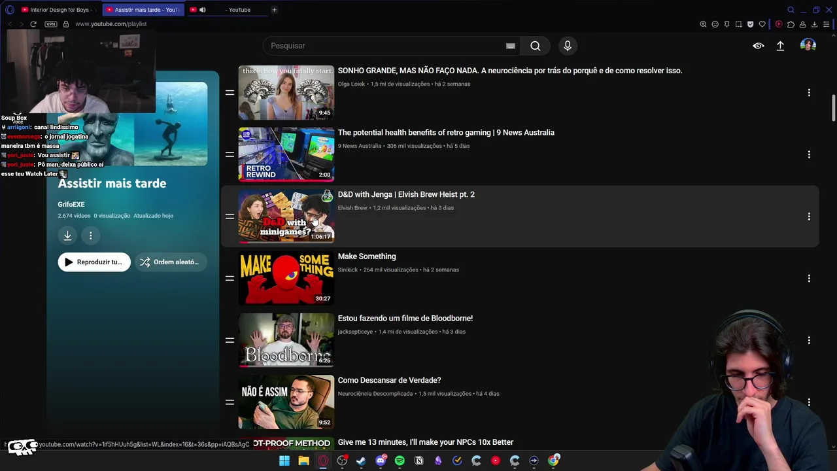Open options menu for SONHO GRANDE video
The image size is (837, 471).
click(809, 93)
